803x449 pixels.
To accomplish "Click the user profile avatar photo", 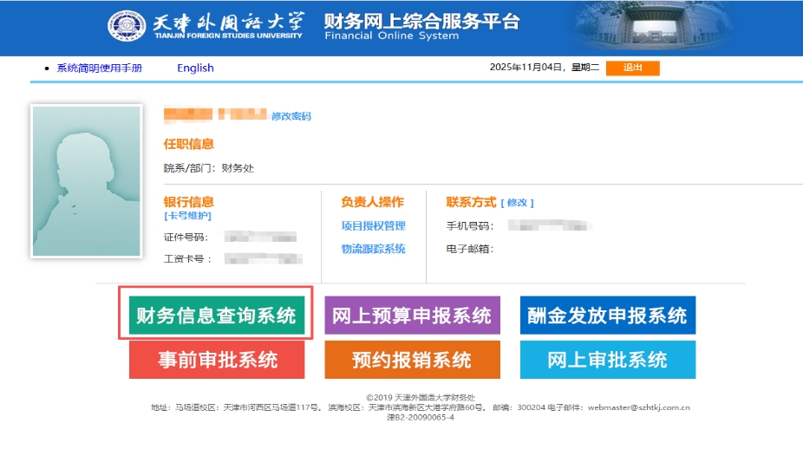I will pos(86,181).
